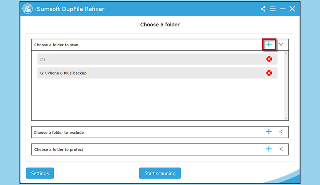
Task: Select the I:\ folder row
Action: (x=157, y=59)
